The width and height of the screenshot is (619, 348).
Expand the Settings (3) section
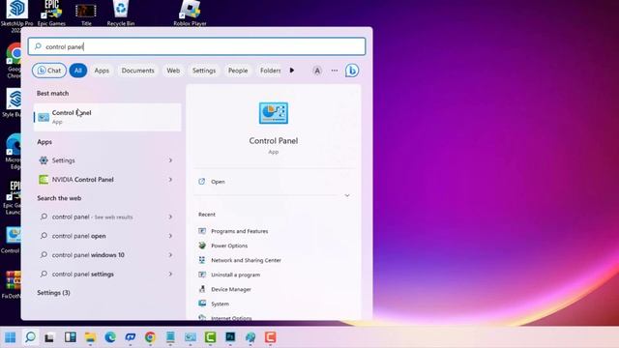[54, 293]
